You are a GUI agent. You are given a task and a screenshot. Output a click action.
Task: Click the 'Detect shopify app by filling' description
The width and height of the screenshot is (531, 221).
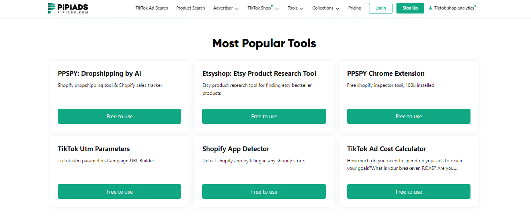(x=254, y=161)
